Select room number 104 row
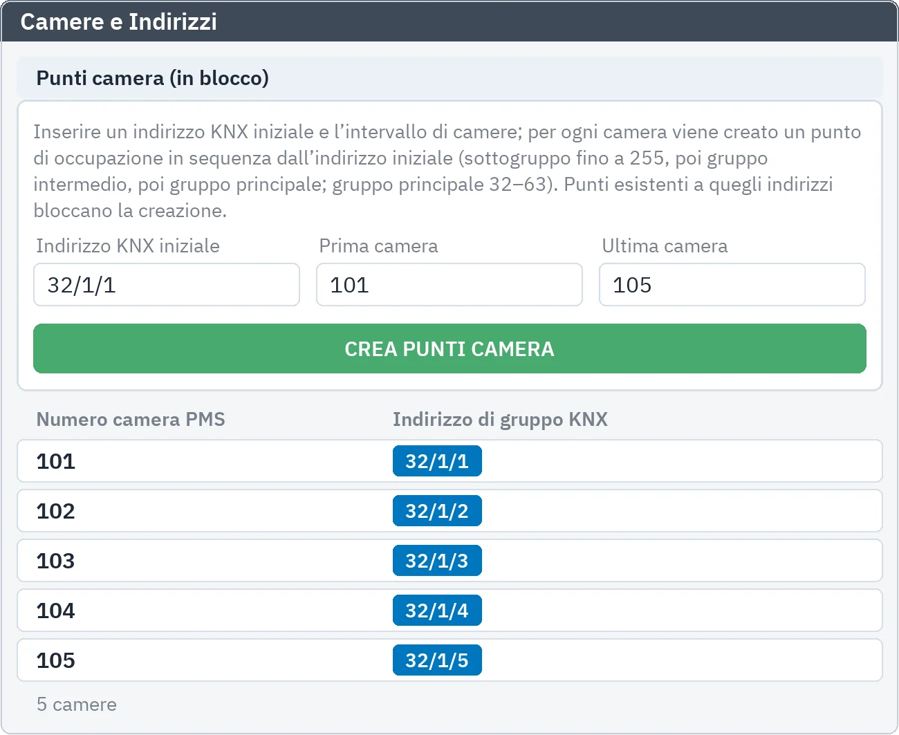Viewport: 899px width, 735px height. (x=449, y=611)
